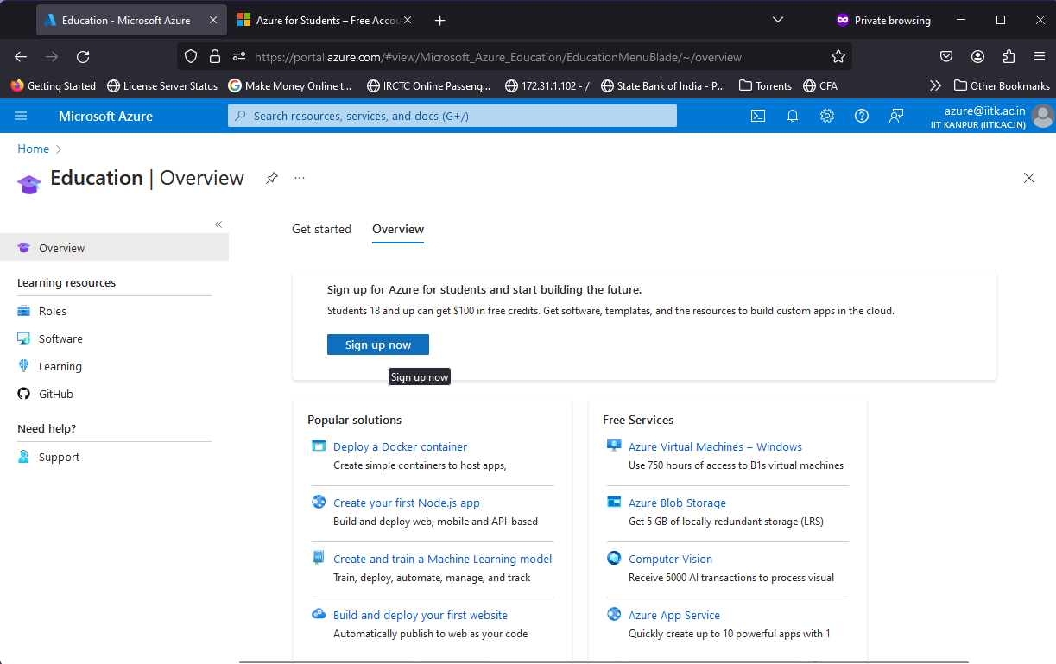Pin the Education blade

pos(271,178)
